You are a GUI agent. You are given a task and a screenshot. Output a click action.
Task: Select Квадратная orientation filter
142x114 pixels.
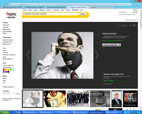pyautogui.click(x=7, y=44)
